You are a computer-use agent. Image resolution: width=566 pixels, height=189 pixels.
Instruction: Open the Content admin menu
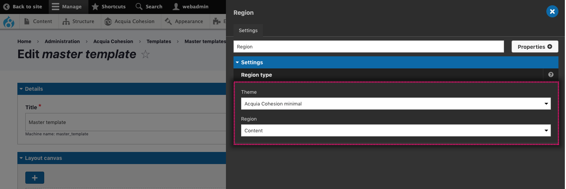point(38,21)
